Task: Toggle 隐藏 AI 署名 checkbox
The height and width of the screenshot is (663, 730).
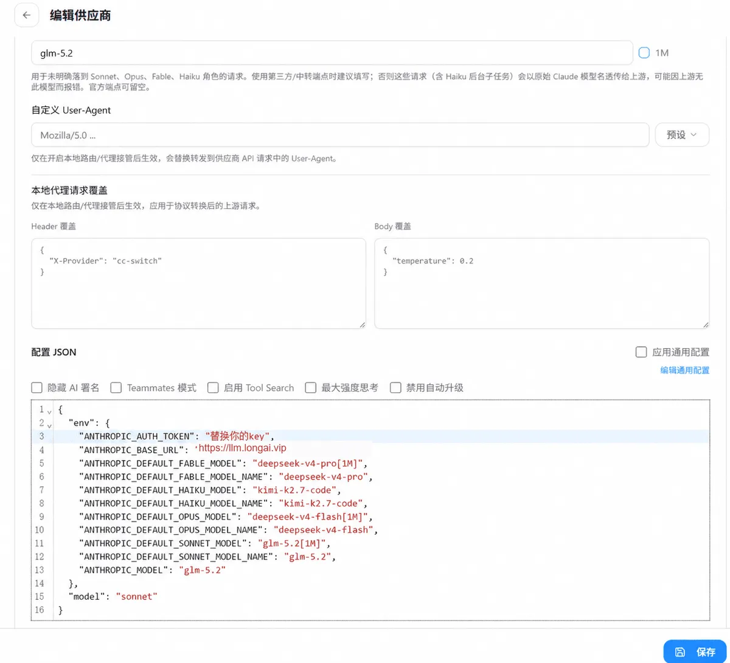Action: (x=36, y=388)
